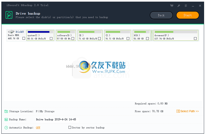This screenshot has height=134, width=206.
Task: Open the shopping cart purchase icon
Action: [172, 6]
